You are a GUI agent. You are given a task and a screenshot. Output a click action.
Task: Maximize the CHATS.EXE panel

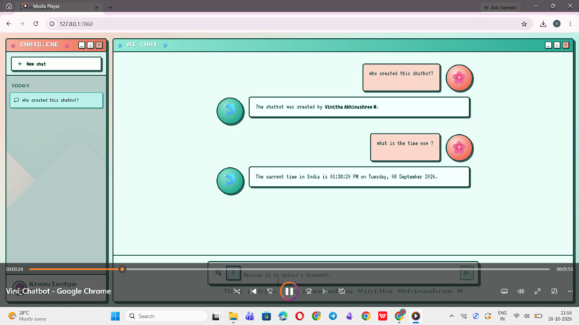[x=90, y=45]
